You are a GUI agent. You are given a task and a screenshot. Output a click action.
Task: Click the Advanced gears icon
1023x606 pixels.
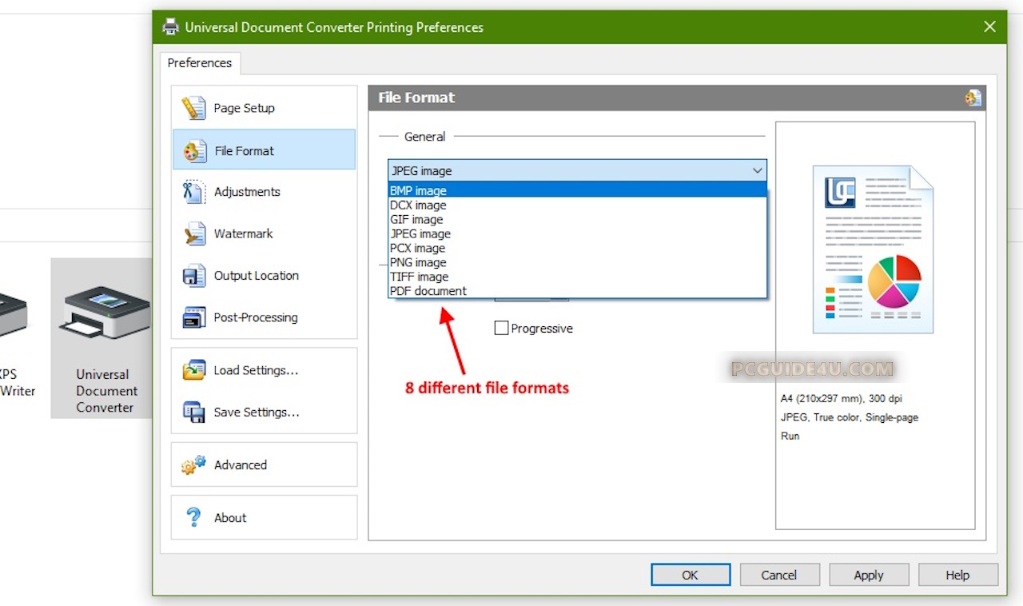click(x=193, y=464)
